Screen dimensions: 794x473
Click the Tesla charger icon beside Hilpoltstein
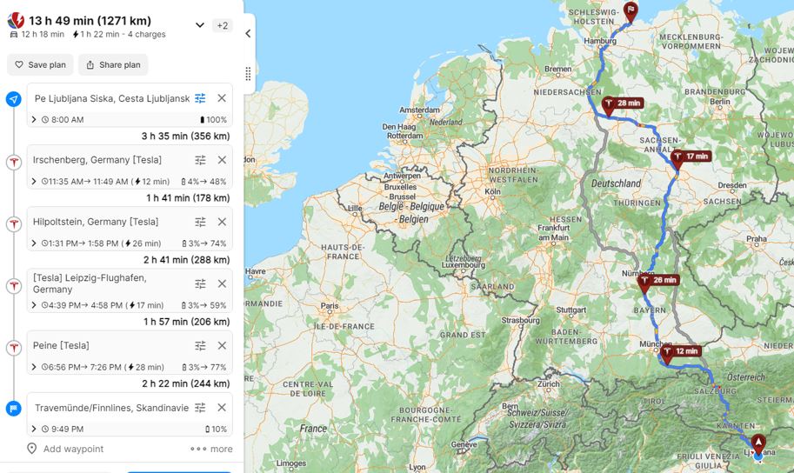coord(14,223)
